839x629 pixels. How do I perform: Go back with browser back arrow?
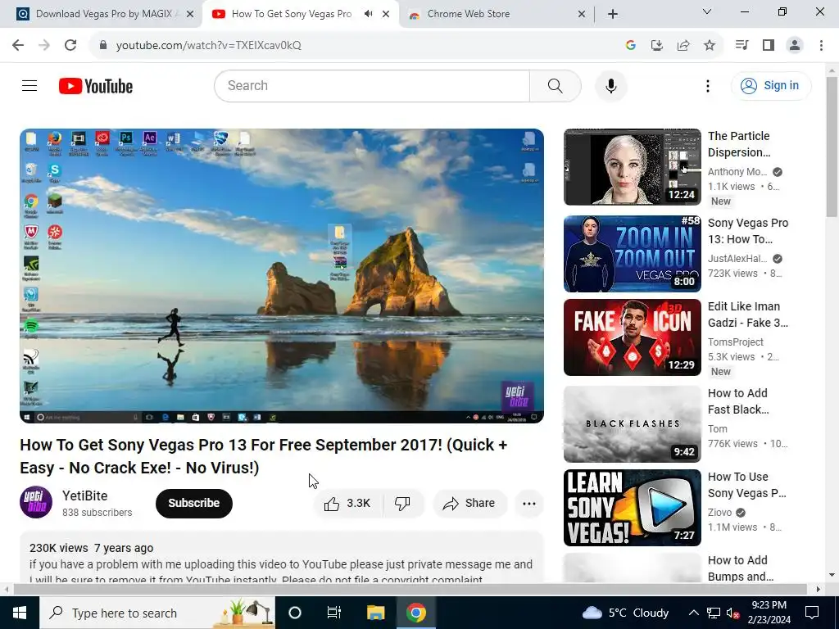point(18,45)
